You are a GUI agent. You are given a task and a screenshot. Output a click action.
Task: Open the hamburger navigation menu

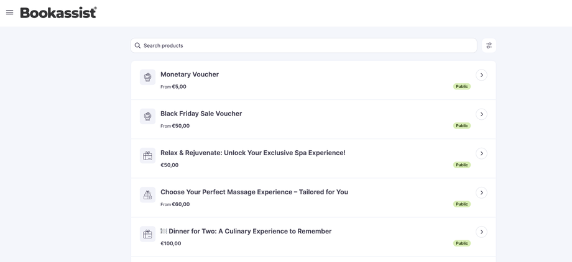[9, 12]
